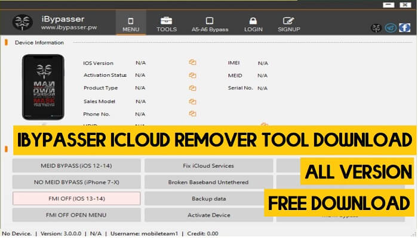Click FMI OFF OPEN MENU button

(x=76, y=215)
